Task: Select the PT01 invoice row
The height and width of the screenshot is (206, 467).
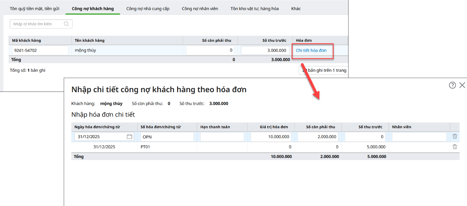Action: [167, 147]
